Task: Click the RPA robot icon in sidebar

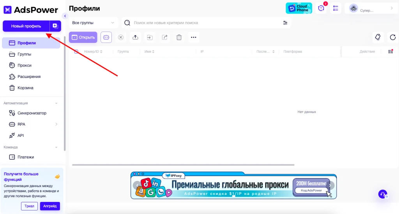Action: (x=12, y=124)
